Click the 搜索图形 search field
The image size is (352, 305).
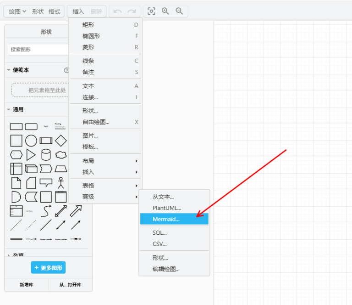tap(38, 49)
